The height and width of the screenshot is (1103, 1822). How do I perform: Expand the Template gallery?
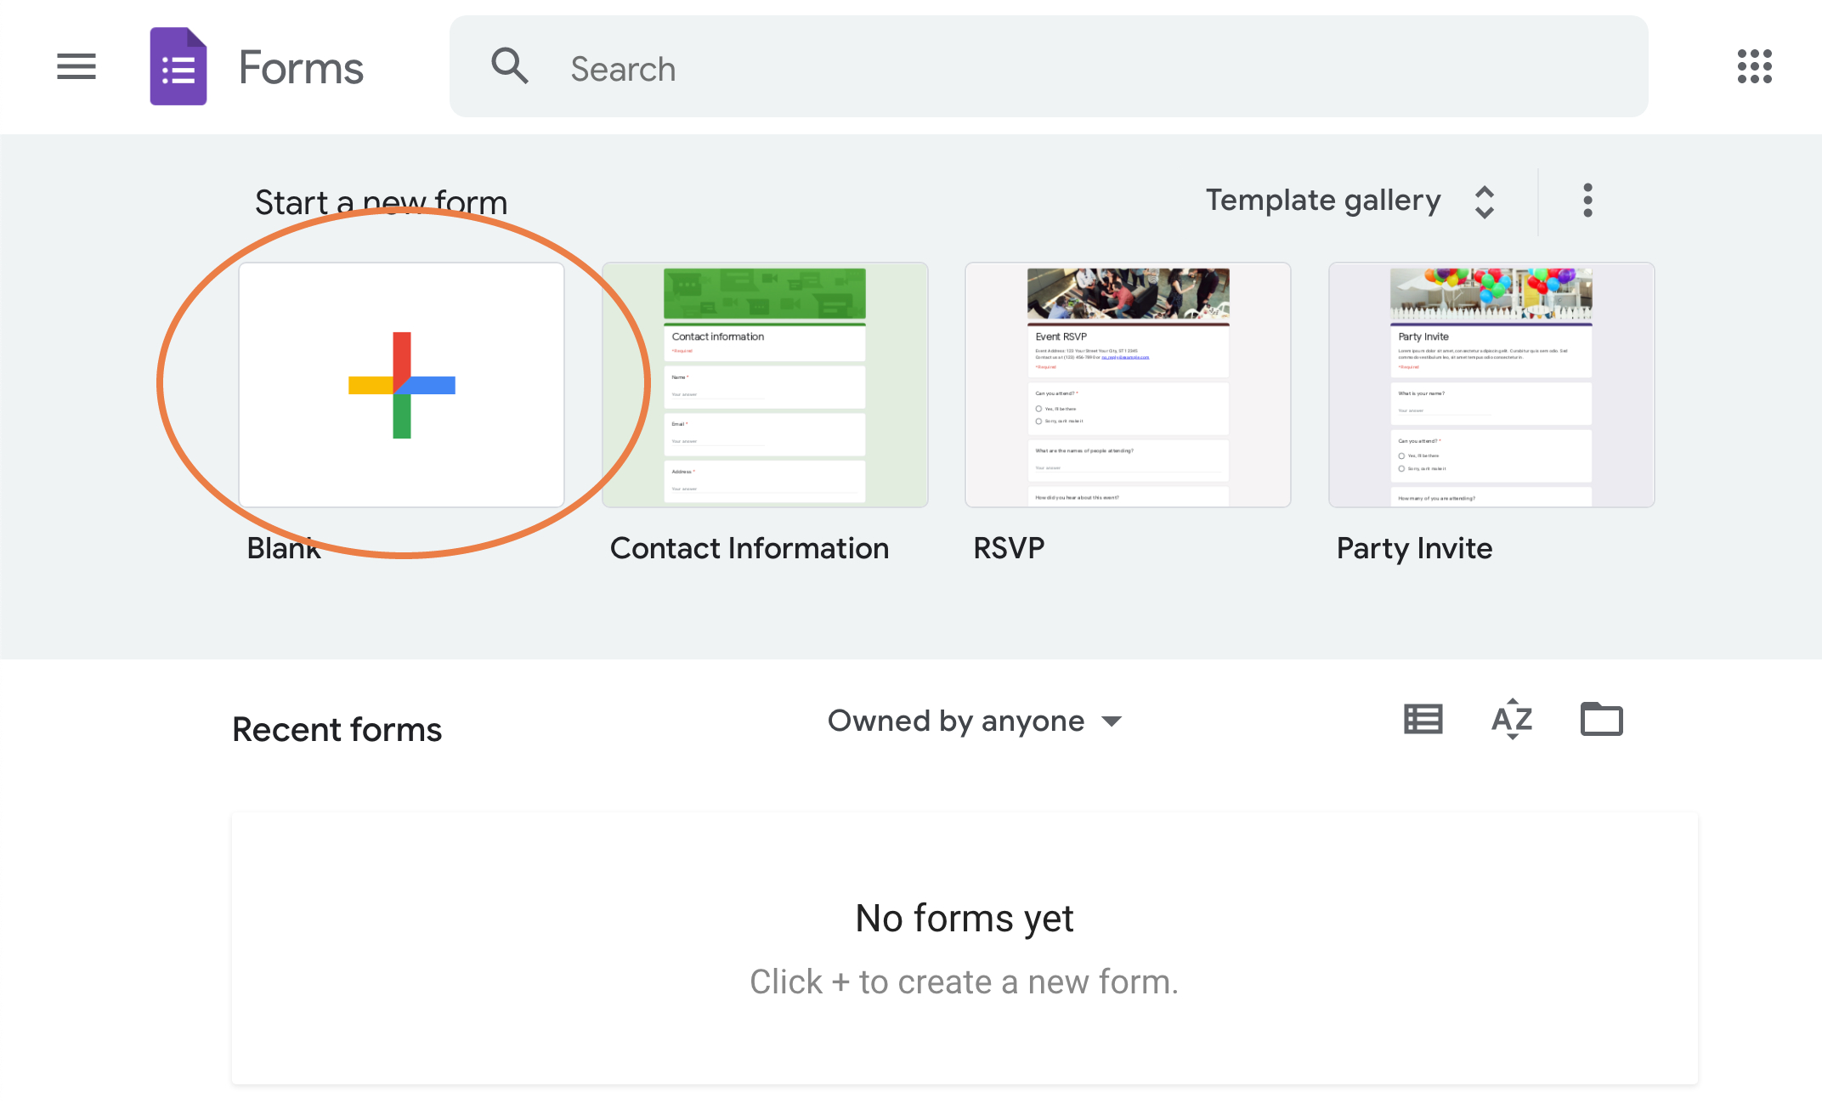pyautogui.click(x=1350, y=201)
